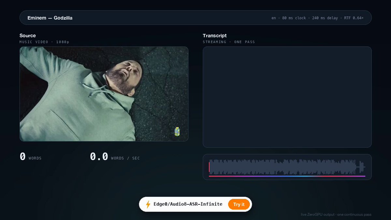The image size is (391, 220).
Task: Click the 0 WORDS counter
Action: coord(31,157)
